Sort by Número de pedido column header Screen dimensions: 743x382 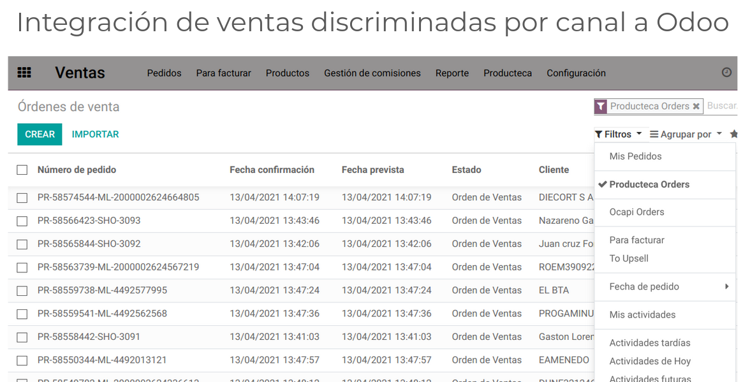(x=77, y=170)
